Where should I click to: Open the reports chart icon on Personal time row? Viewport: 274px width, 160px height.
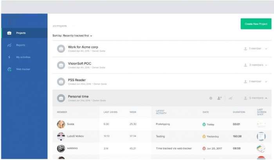[231, 98]
